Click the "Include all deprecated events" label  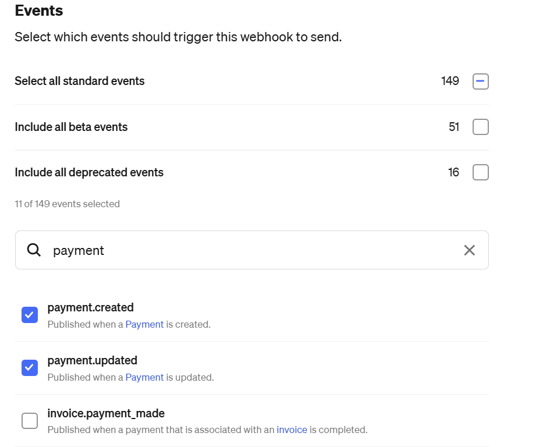click(89, 172)
